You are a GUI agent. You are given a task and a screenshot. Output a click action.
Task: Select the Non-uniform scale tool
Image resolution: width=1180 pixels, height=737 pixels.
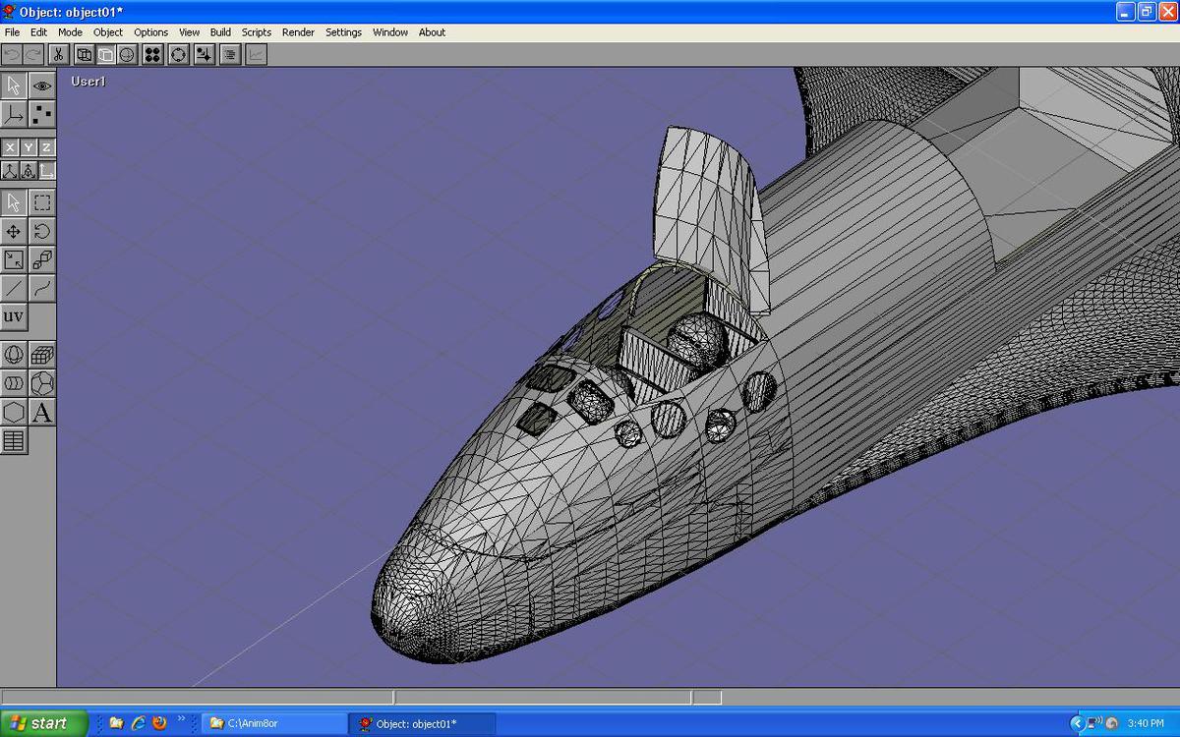[14, 259]
